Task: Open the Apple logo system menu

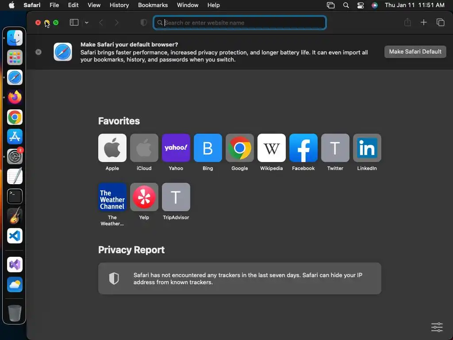Action: 12,5
